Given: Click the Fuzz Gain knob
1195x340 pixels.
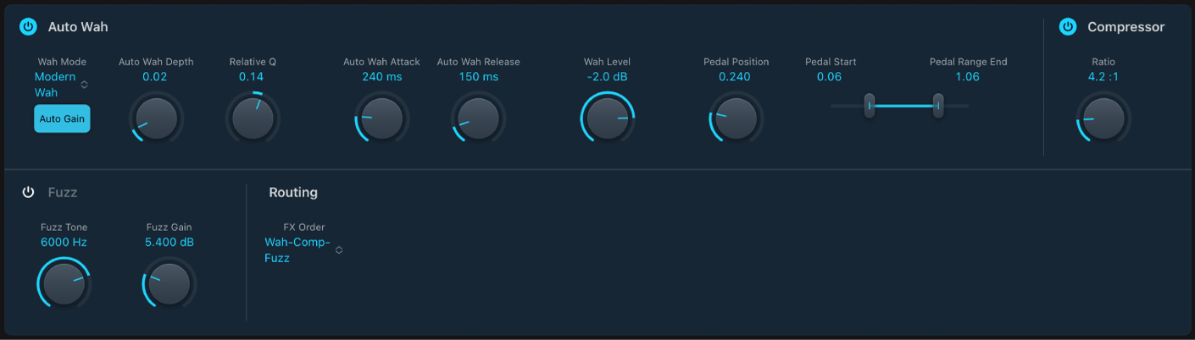Looking at the screenshot, I should [x=169, y=282].
